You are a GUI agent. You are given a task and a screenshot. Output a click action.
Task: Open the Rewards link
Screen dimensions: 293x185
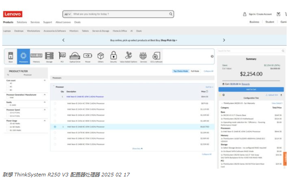point(245,84)
